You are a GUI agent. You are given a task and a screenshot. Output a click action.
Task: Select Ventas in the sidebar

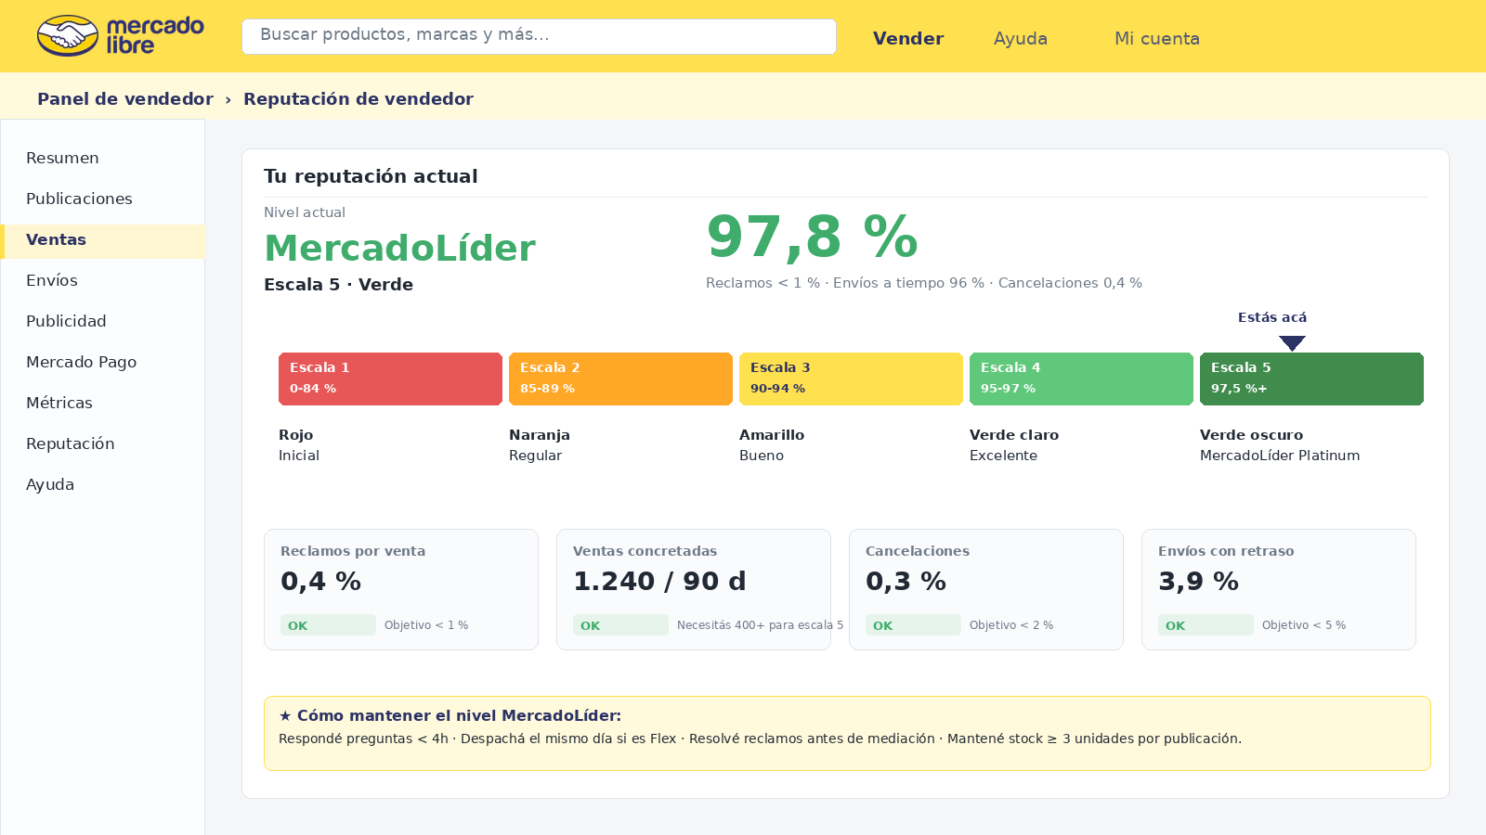click(x=102, y=239)
